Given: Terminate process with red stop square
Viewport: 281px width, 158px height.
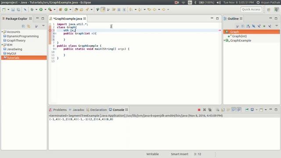Looking at the screenshot, I should [x=199, y=110].
